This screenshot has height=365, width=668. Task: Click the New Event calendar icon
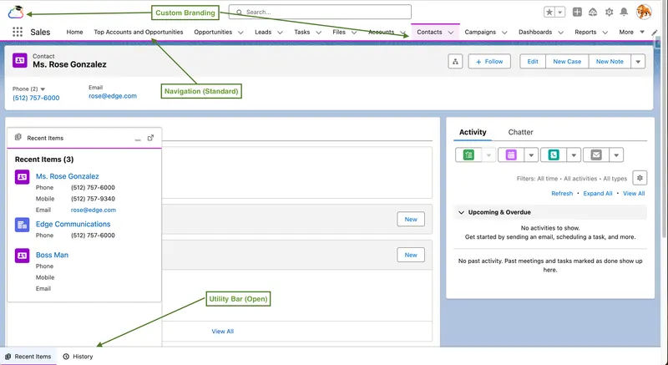[x=511, y=155]
